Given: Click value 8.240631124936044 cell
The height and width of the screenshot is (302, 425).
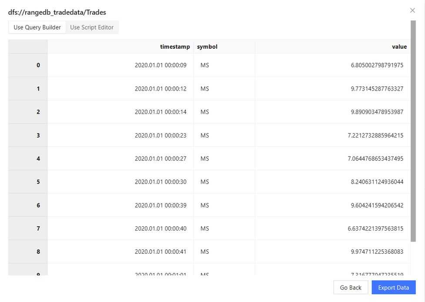Looking at the screenshot, I should coord(377,182).
